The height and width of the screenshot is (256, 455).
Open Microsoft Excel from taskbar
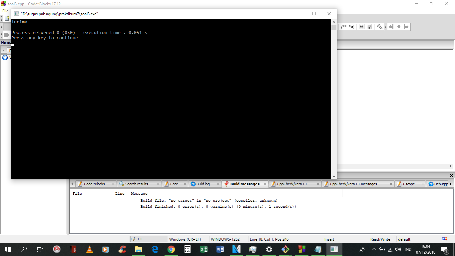coord(204,249)
